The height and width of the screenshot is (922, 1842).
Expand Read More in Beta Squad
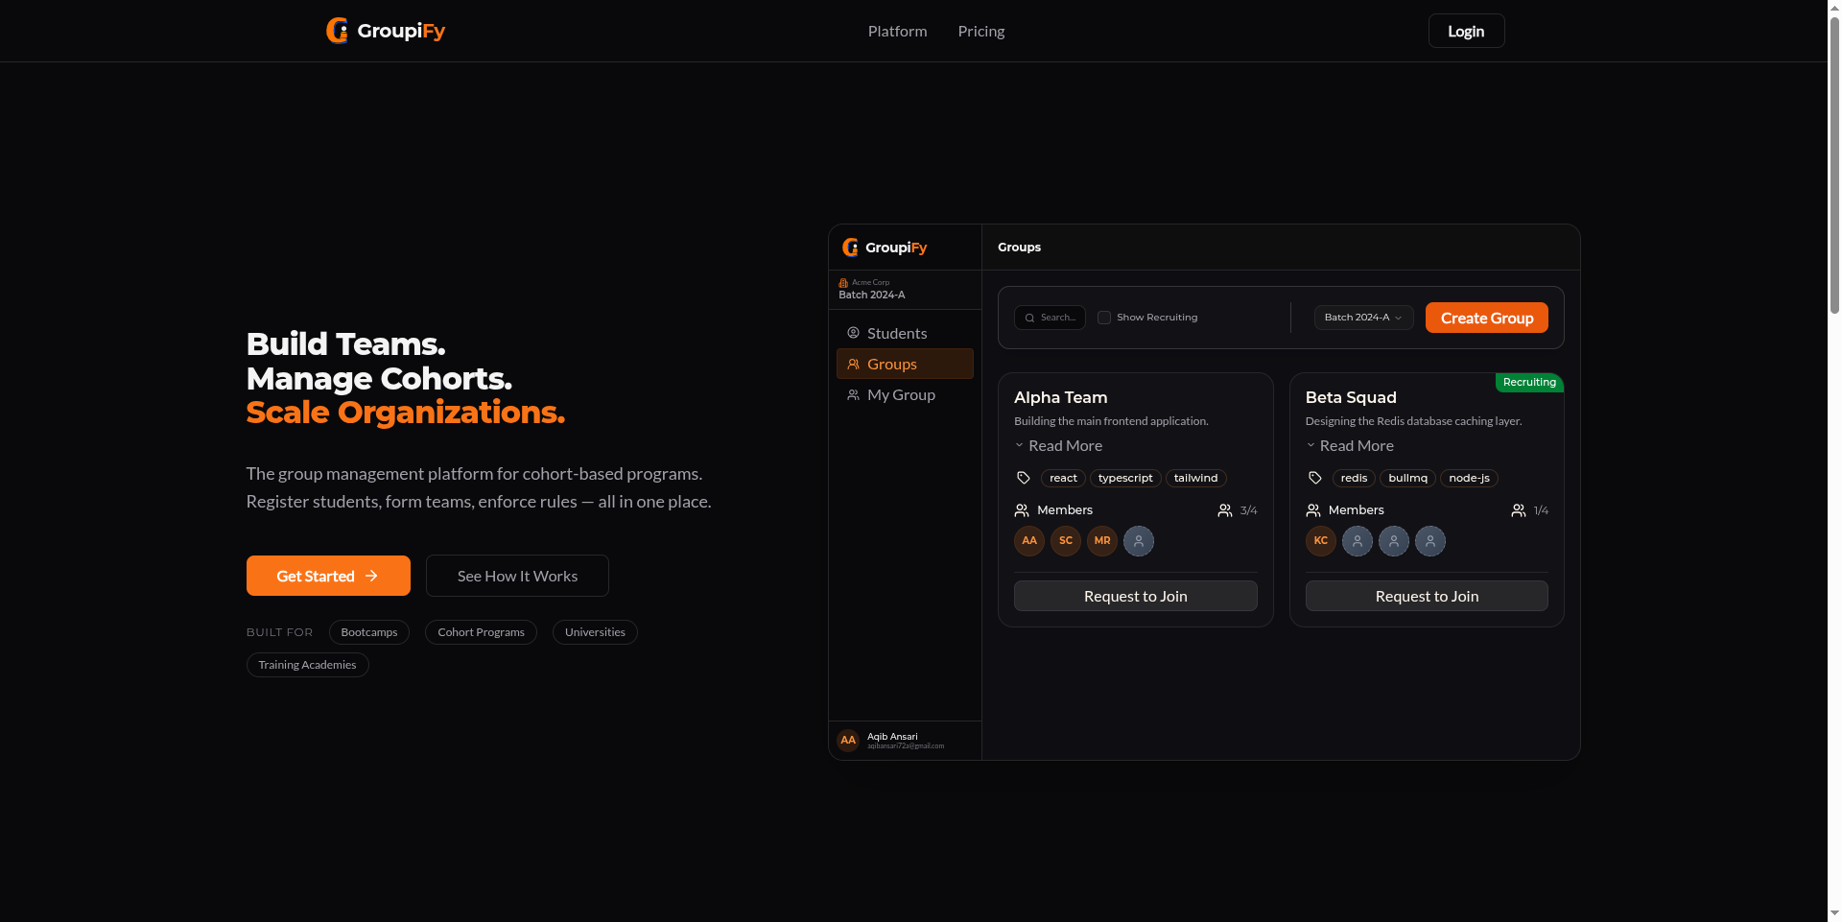click(1350, 446)
